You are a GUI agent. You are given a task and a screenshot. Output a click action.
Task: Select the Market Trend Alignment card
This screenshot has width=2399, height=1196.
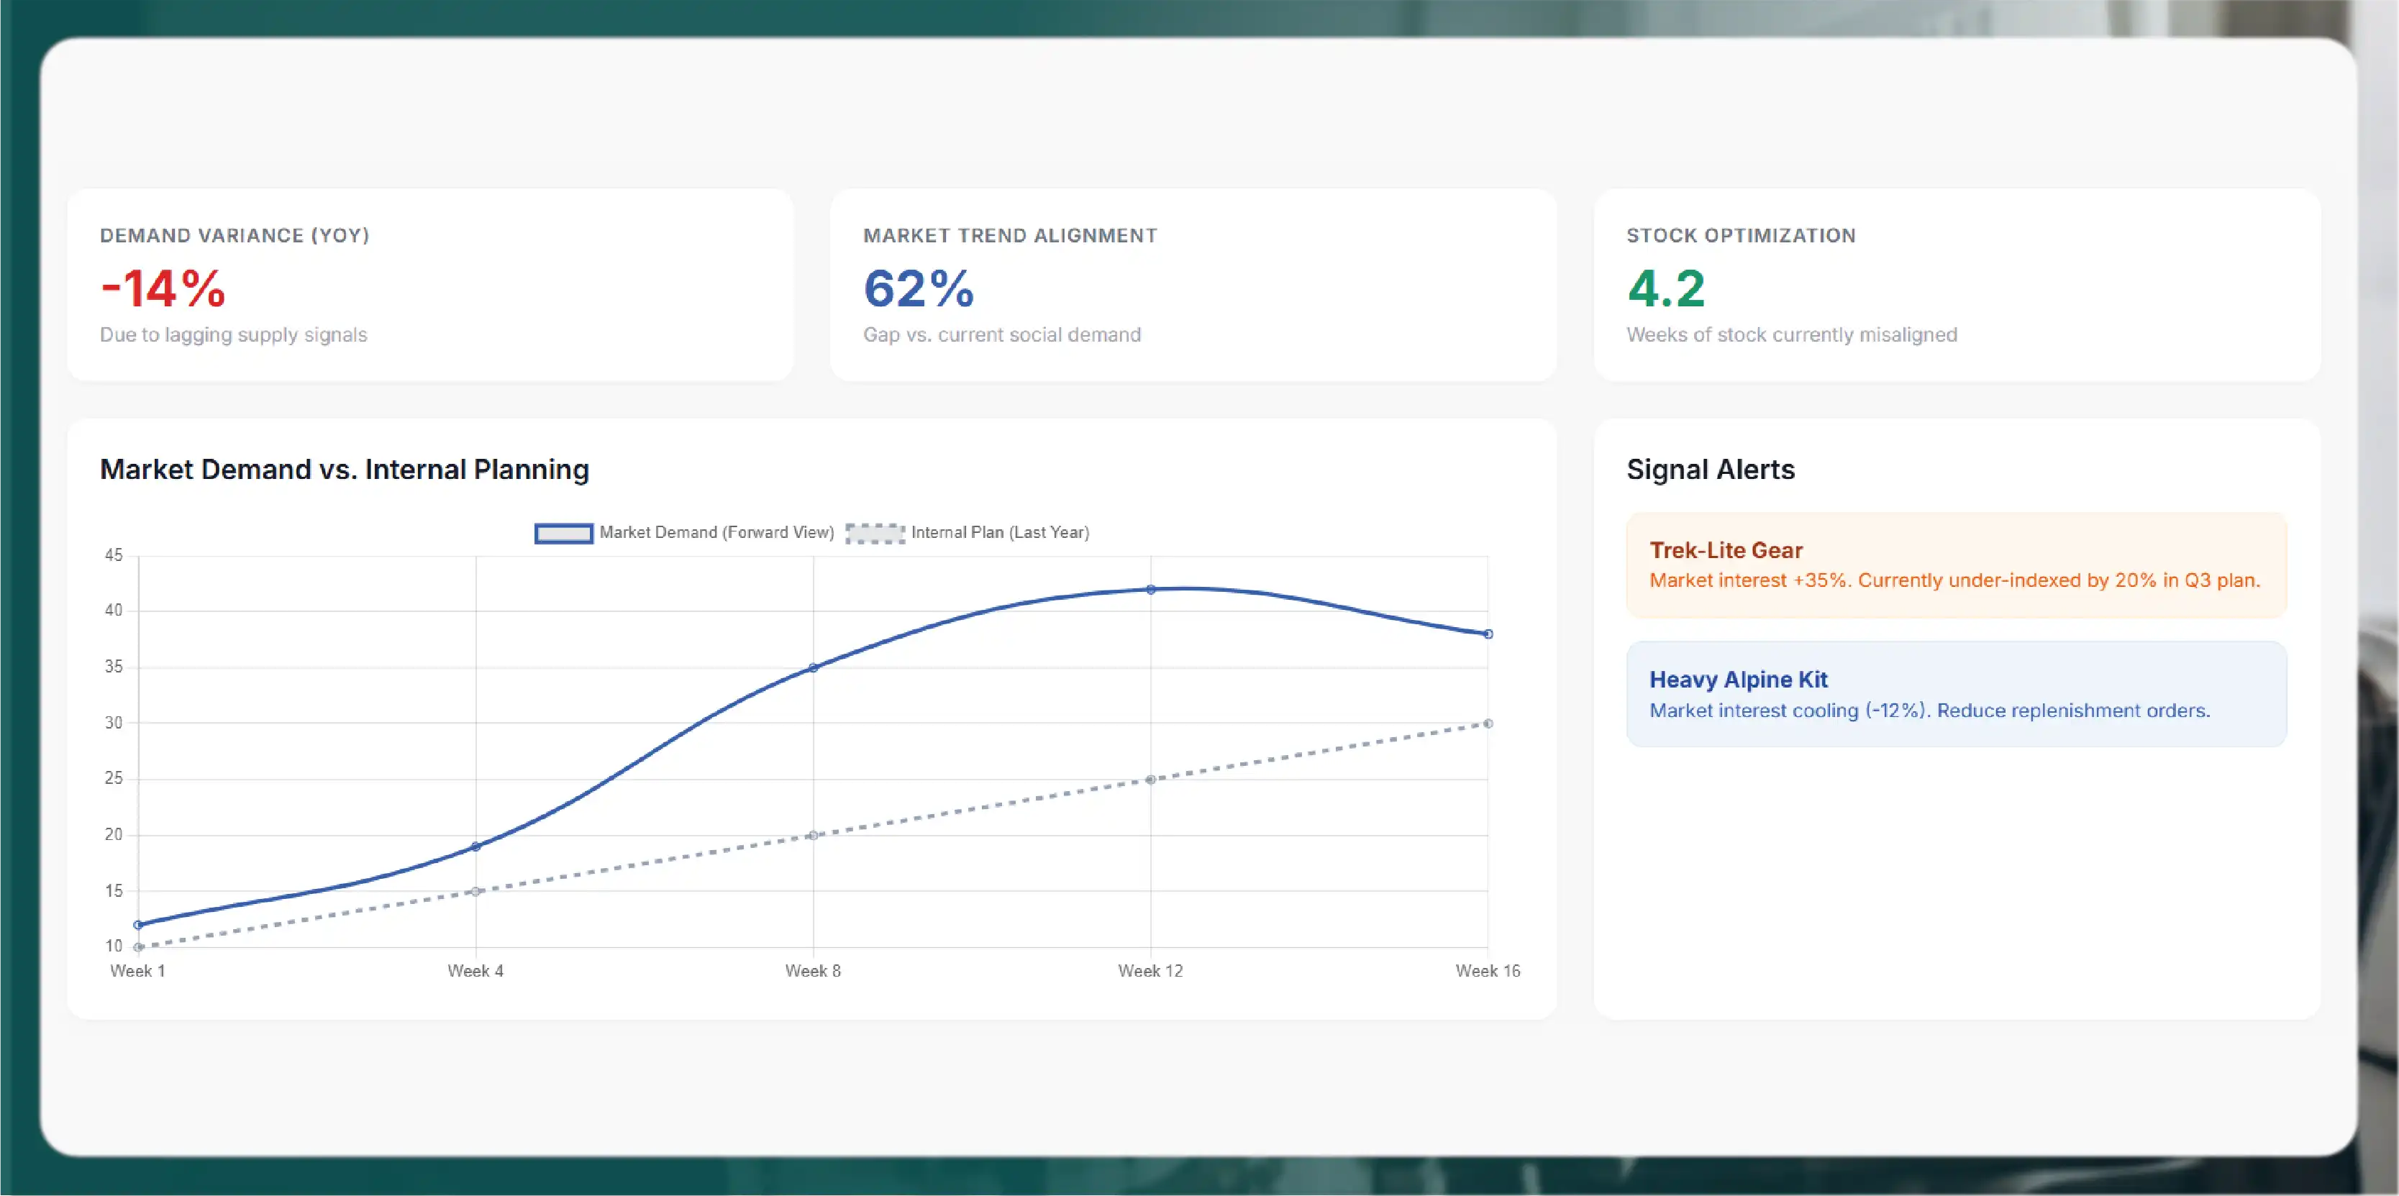[1193, 285]
